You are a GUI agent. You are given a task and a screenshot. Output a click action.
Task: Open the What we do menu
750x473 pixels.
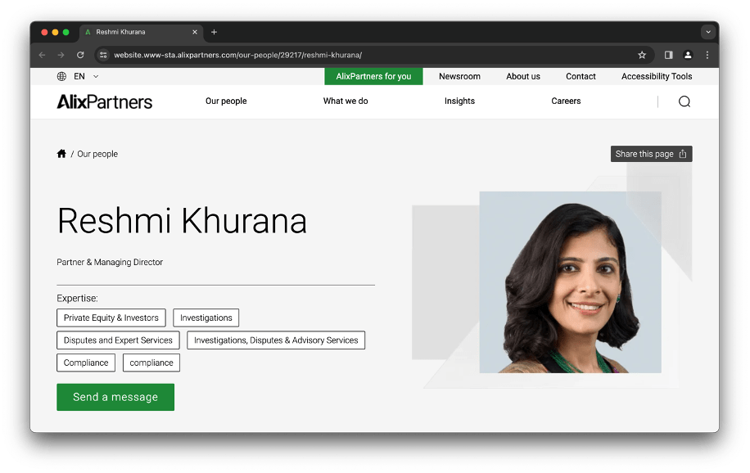coord(346,101)
